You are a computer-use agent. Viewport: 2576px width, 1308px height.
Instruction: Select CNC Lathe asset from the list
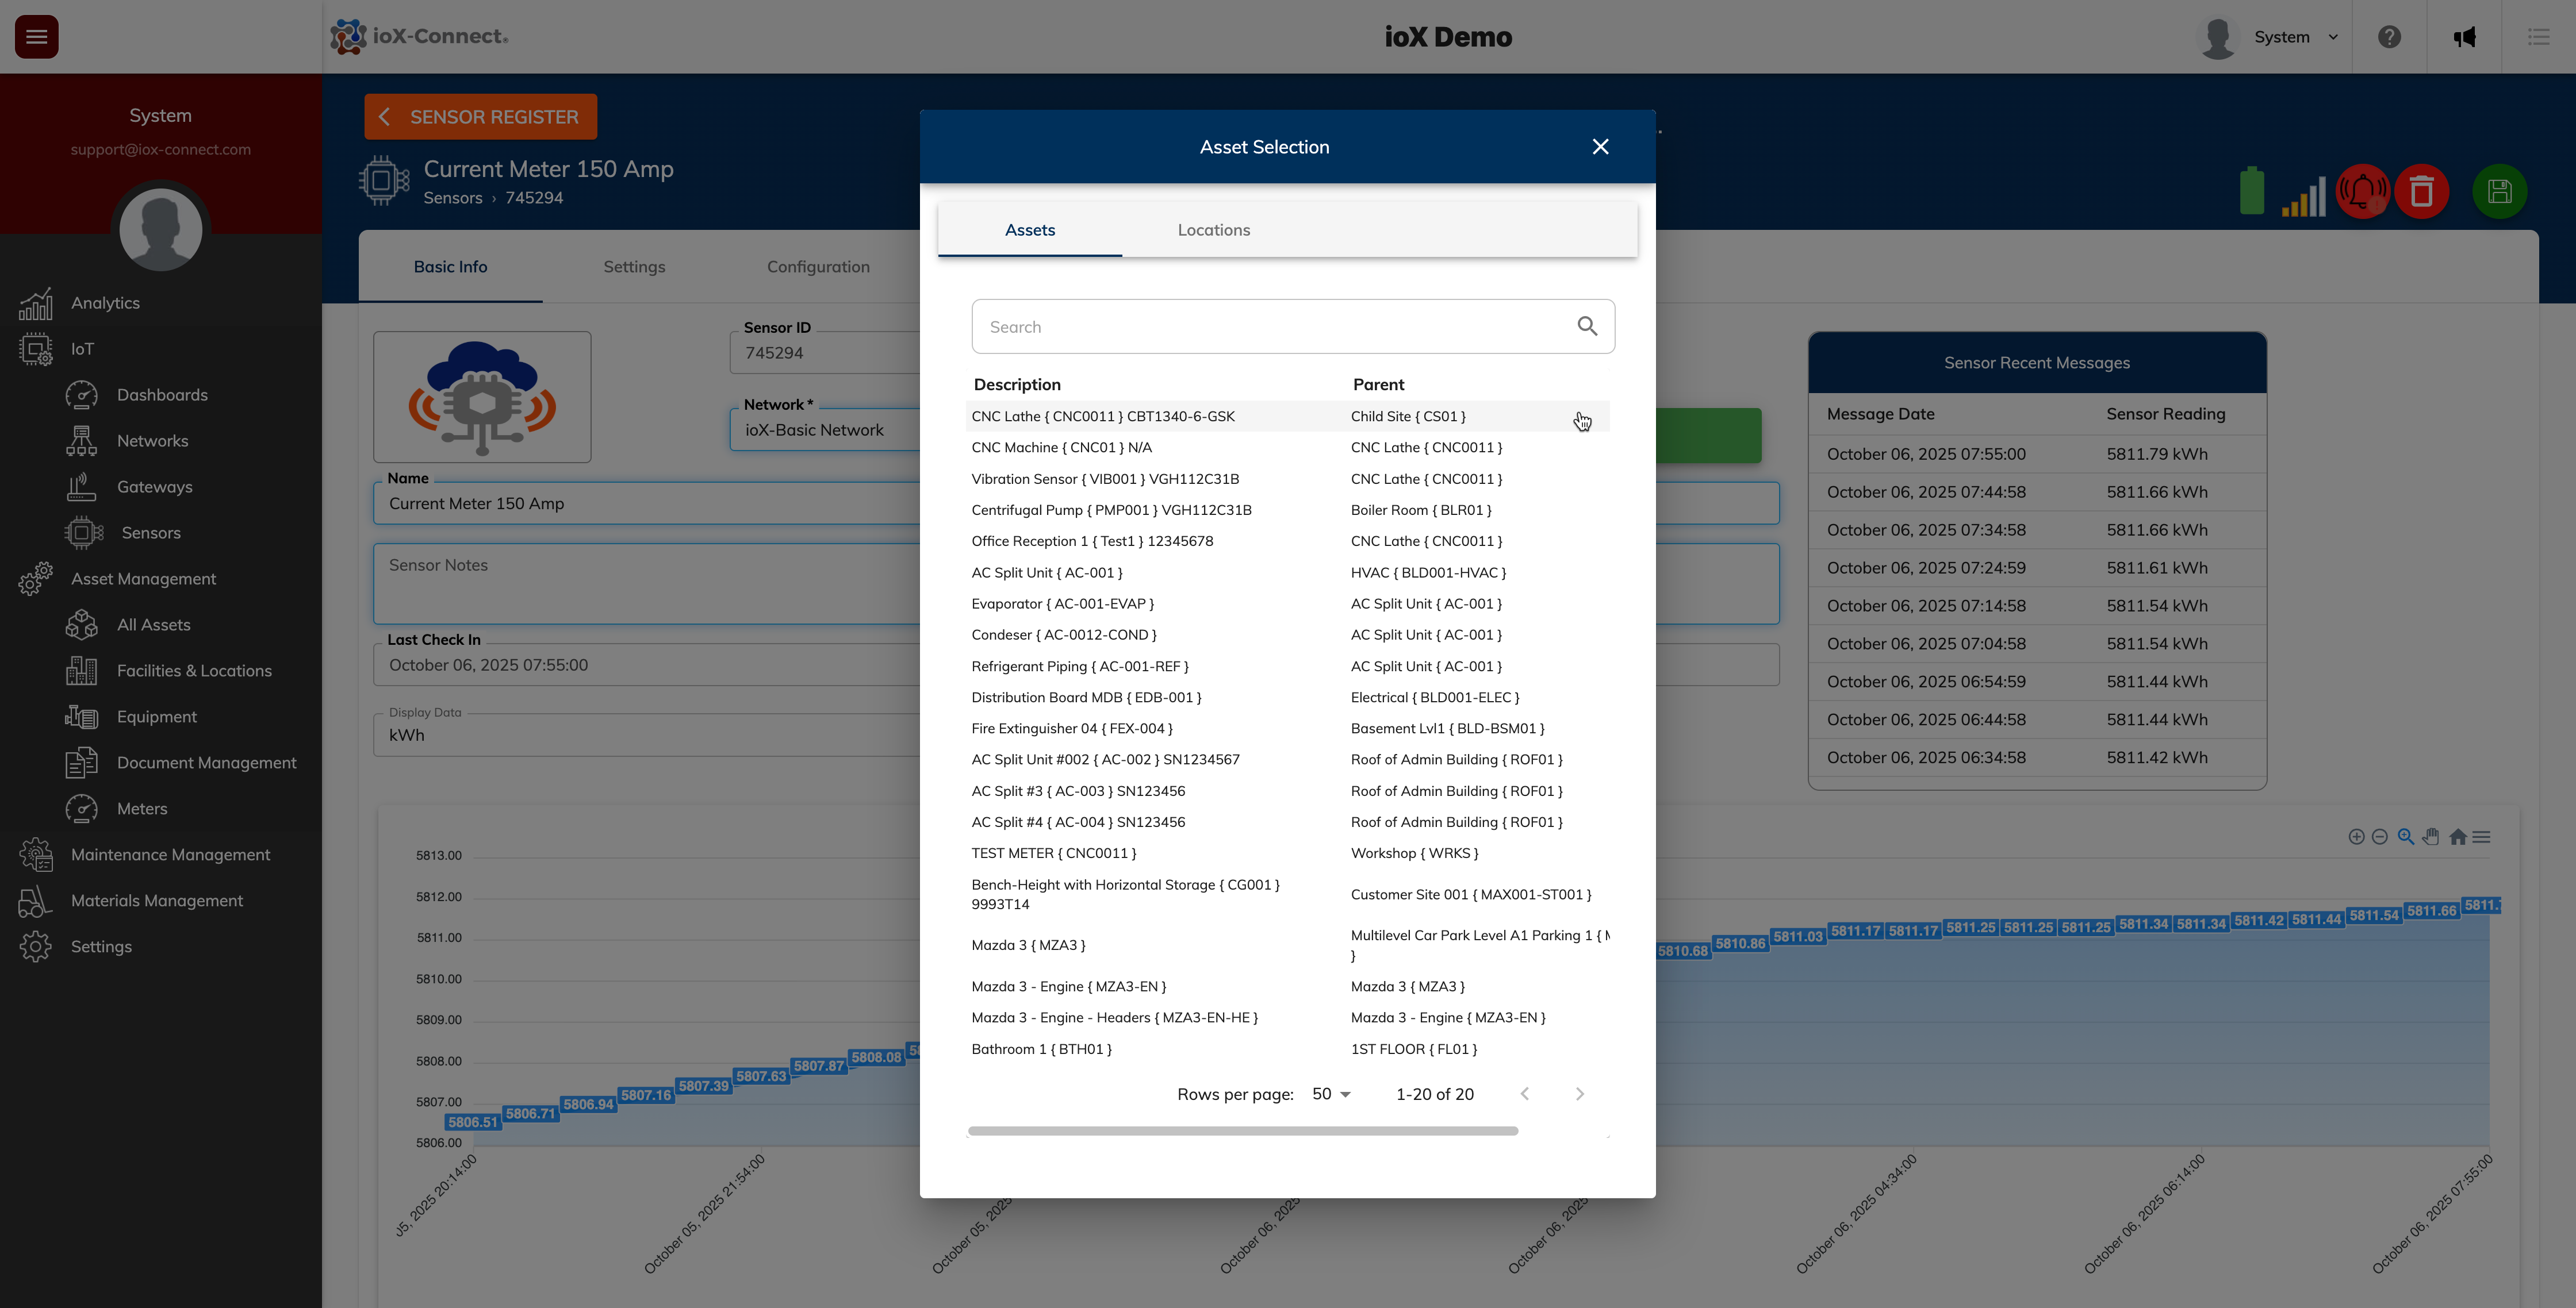[1103, 416]
